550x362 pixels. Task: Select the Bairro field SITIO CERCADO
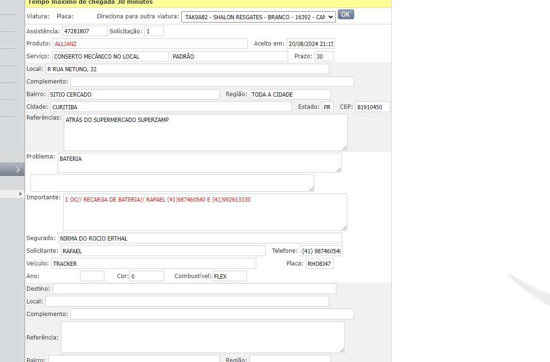(134, 94)
